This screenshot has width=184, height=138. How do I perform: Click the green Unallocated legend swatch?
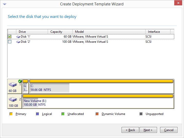pyautogui.click(x=63, y=114)
